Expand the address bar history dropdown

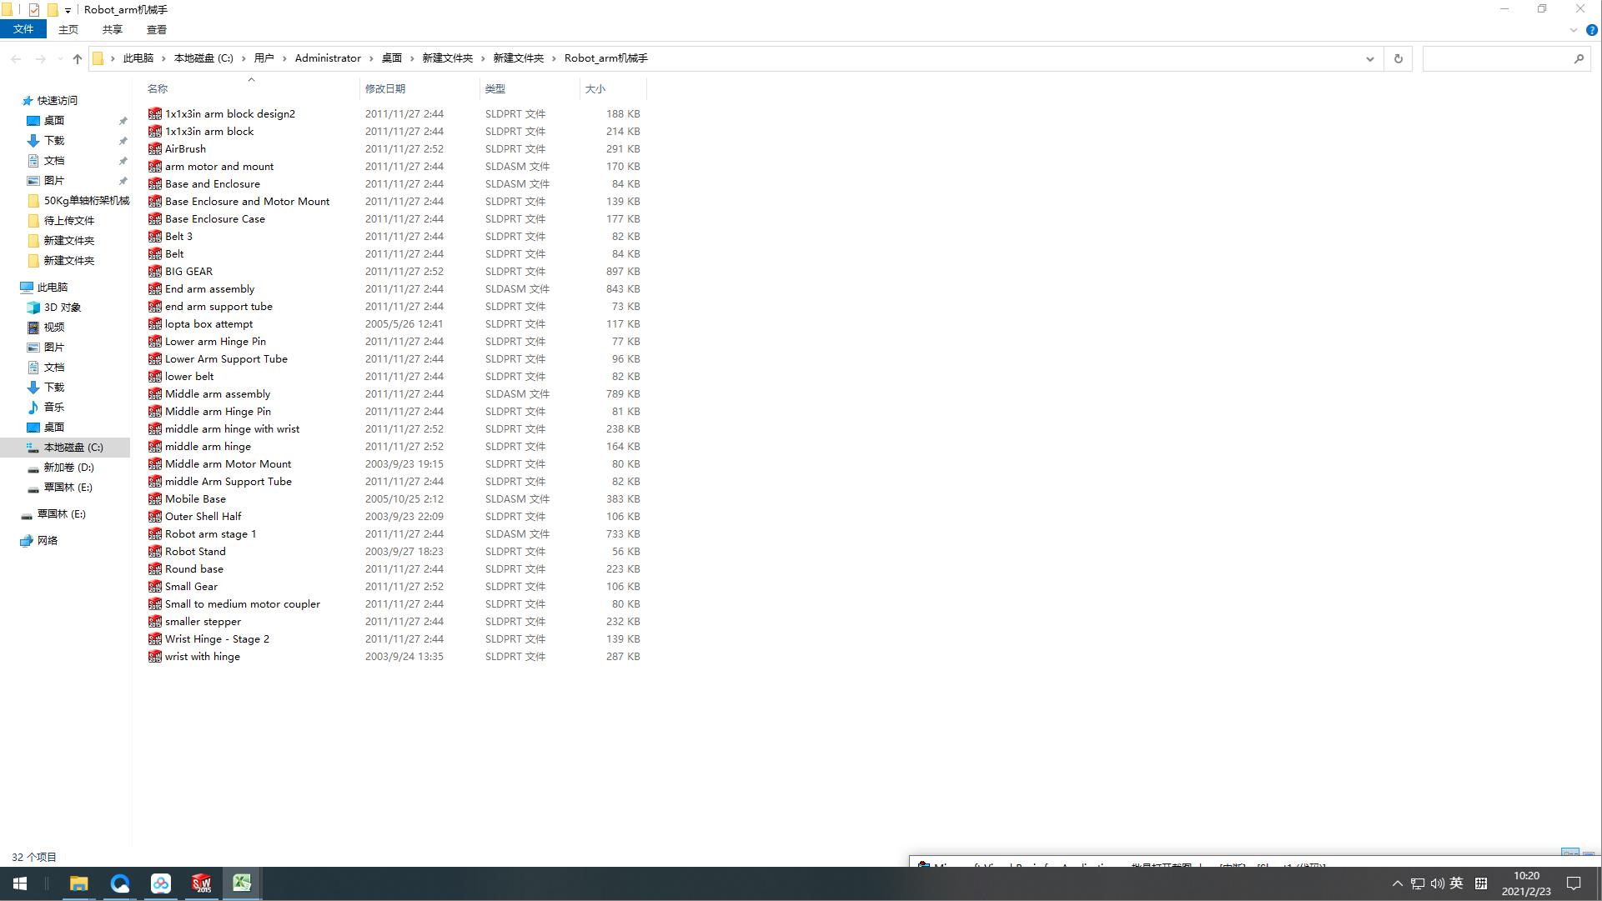tap(1369, 58)
